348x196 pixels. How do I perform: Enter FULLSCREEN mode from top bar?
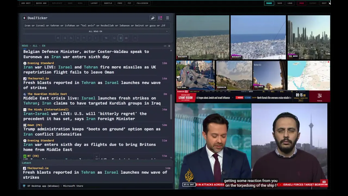point(142,3)
